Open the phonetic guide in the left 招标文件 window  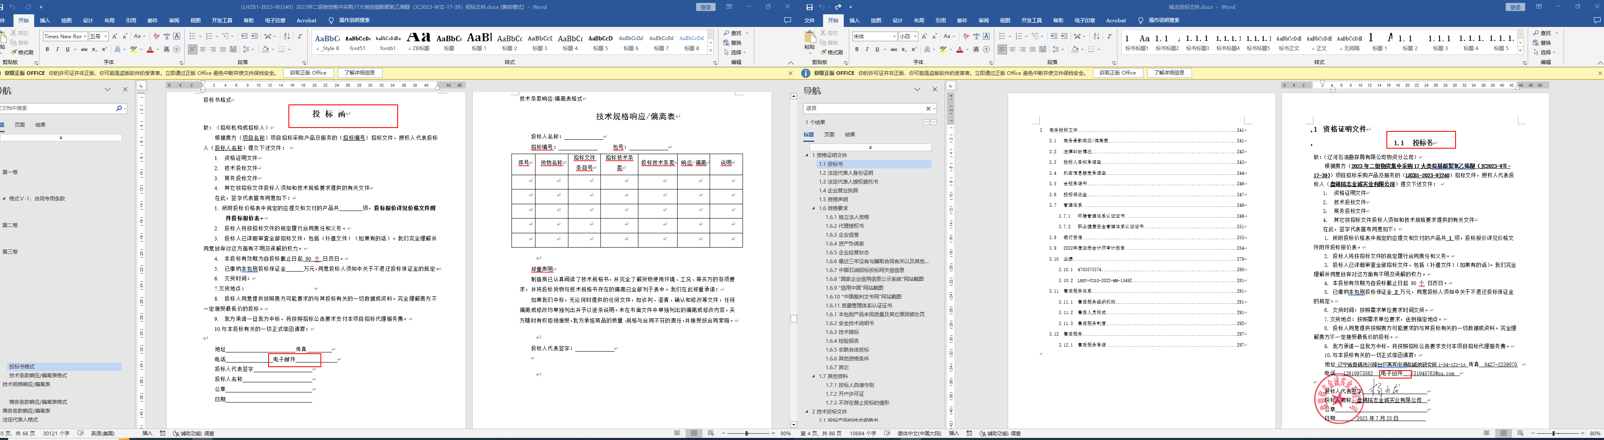coord(166,36)
